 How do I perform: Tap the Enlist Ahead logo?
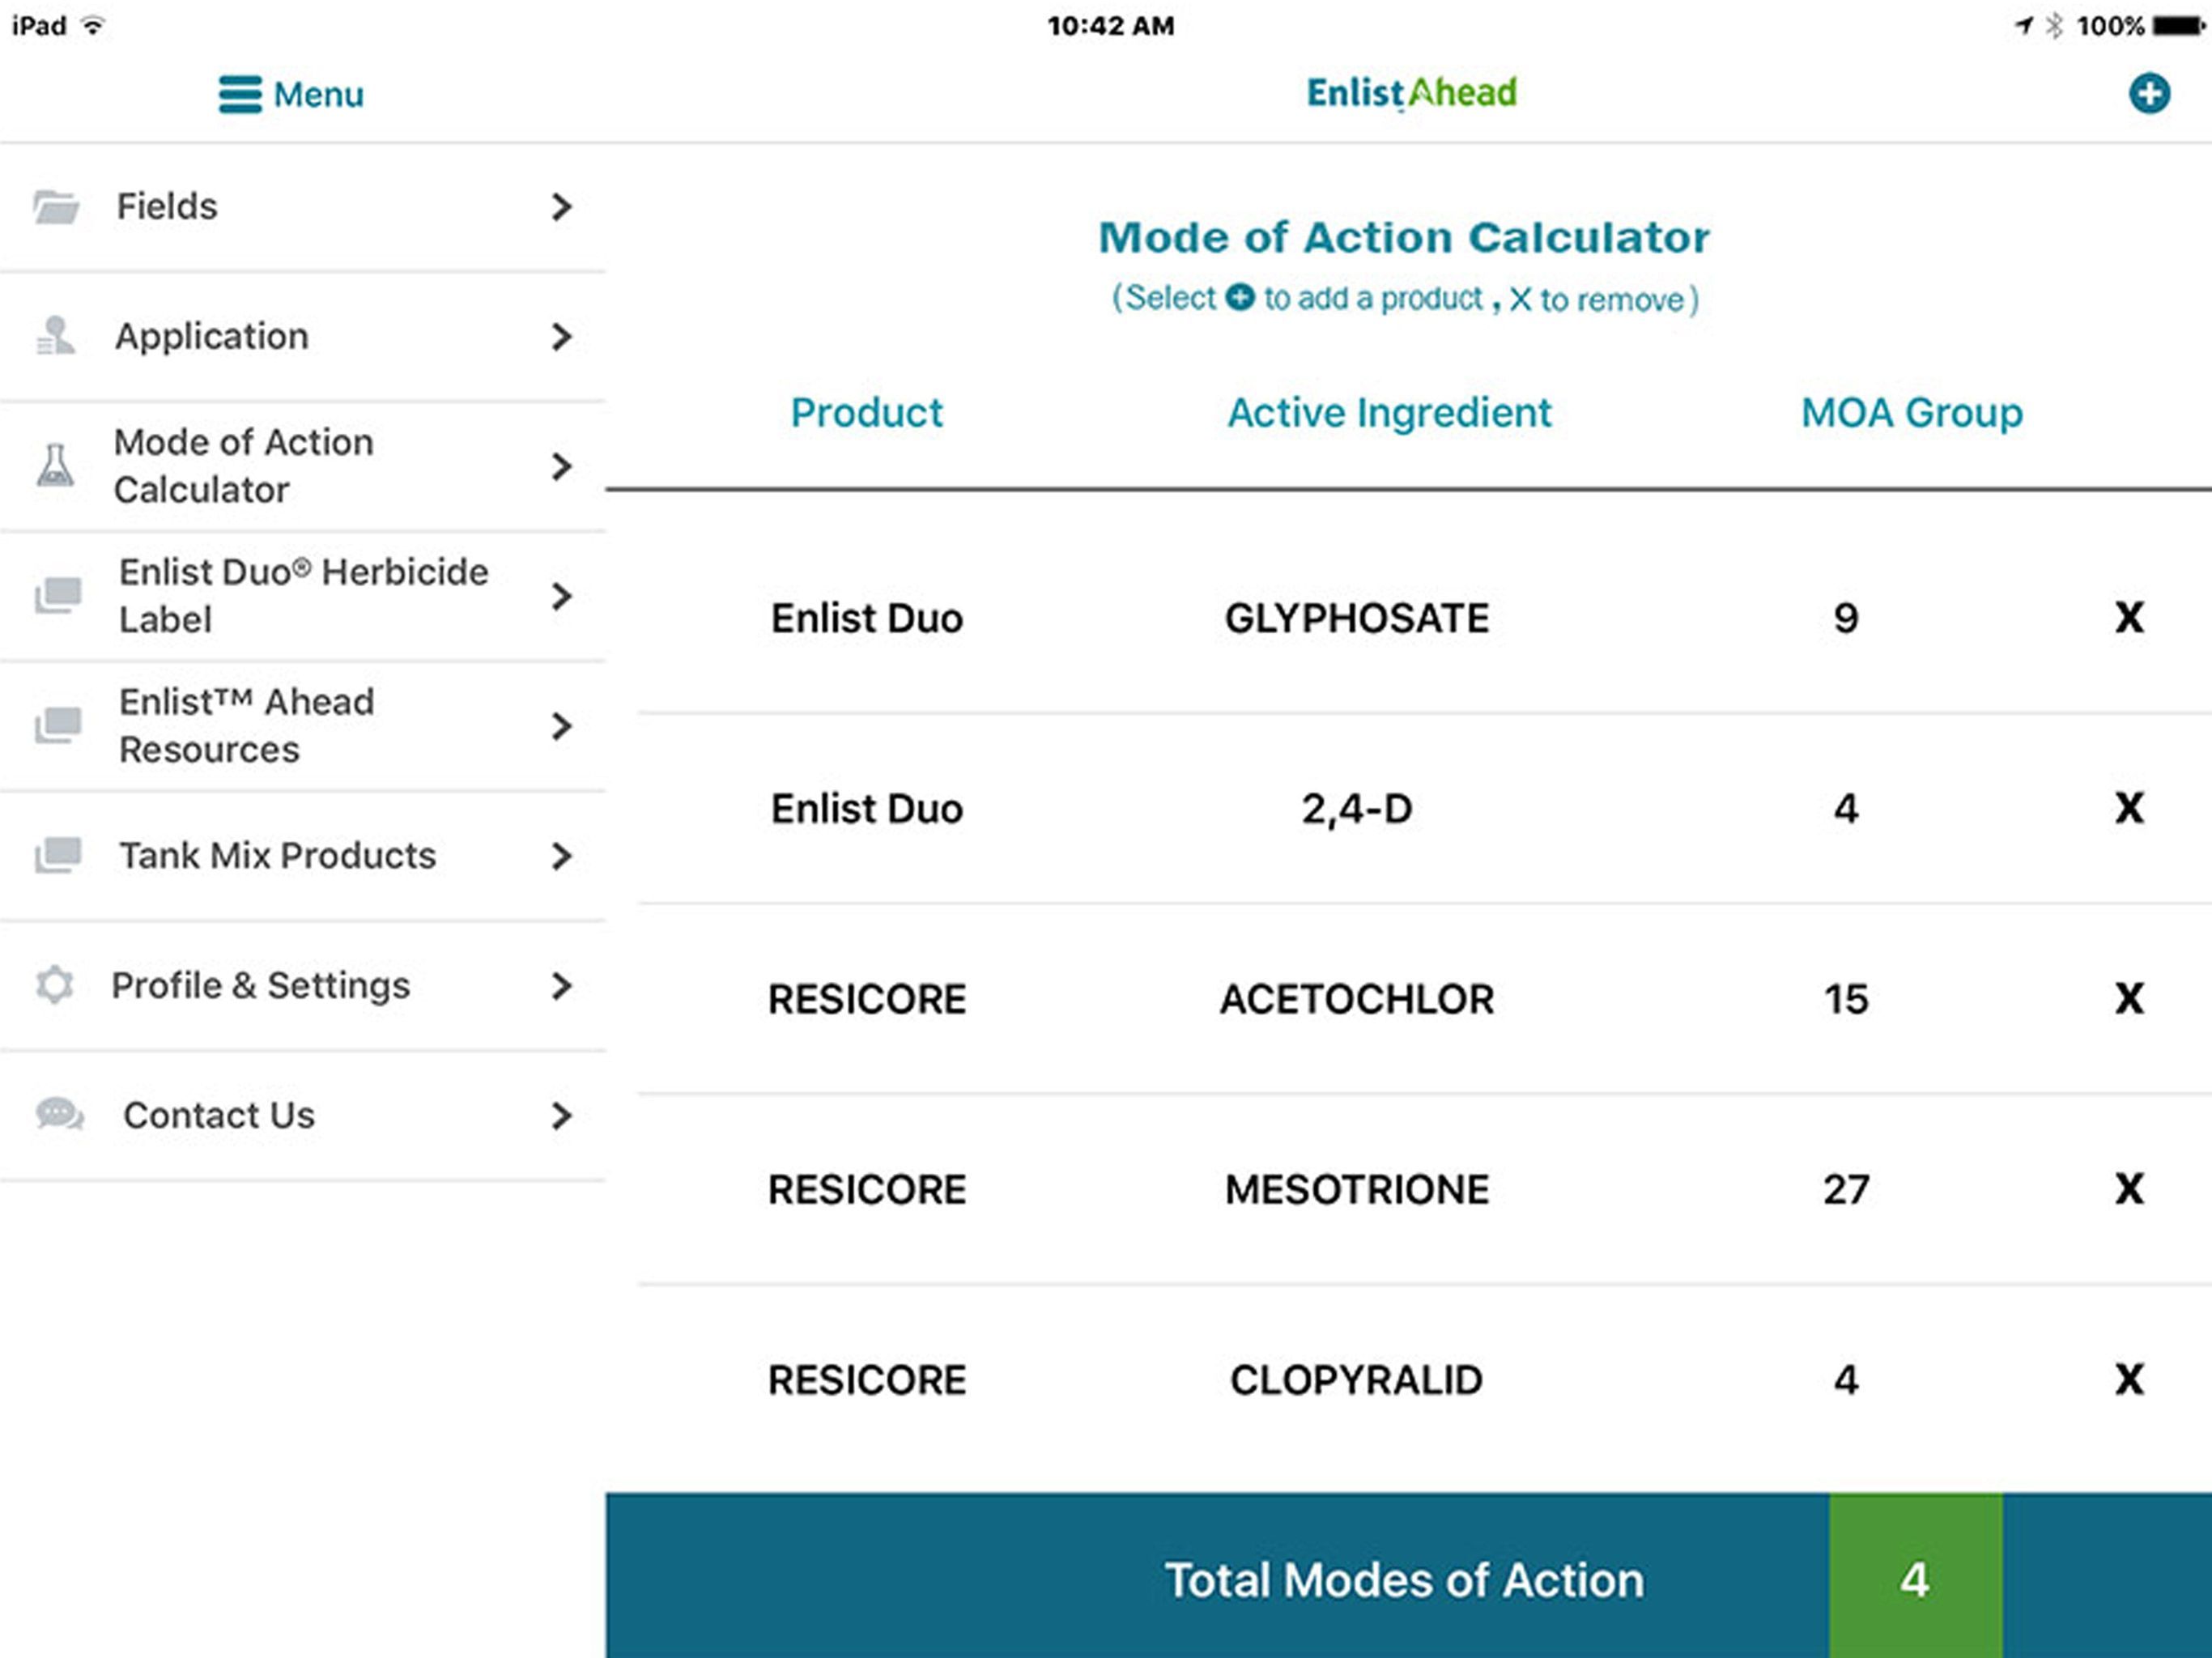(x=1411, y=93)
